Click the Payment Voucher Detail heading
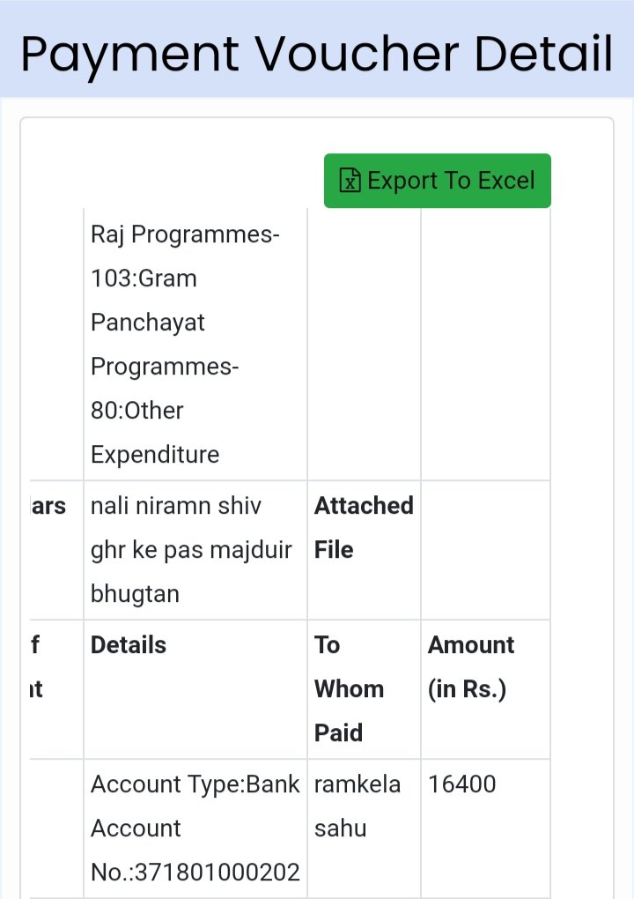Image resolution: width=634 pixels, height=899 pixels. coord(317,53)
